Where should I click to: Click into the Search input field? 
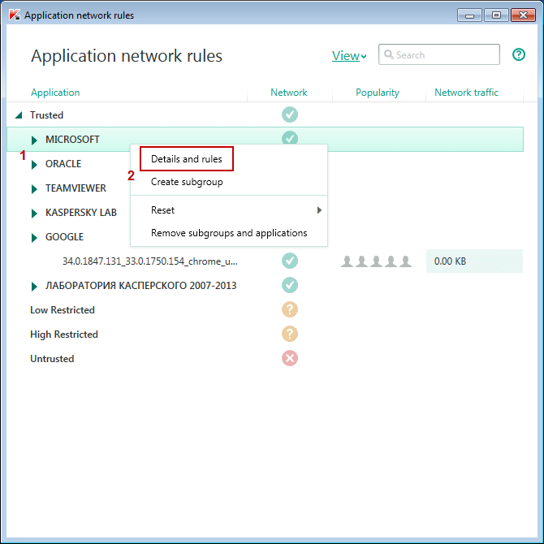[439, 54]
